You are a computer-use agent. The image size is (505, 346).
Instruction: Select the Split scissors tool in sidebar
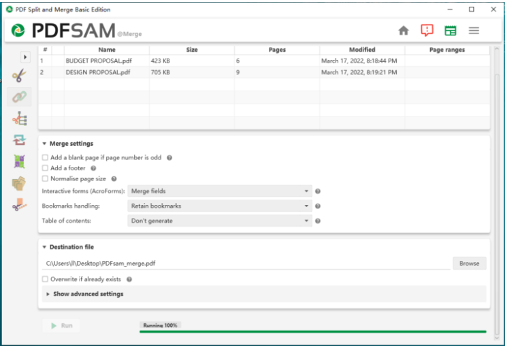(x=19, y=76)
